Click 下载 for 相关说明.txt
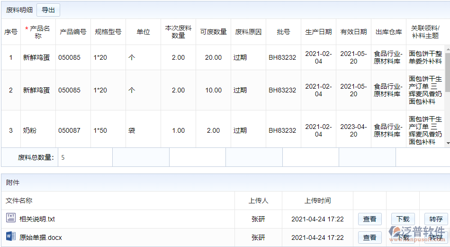Viewport: 450px width, 247px height. point(403,219)
